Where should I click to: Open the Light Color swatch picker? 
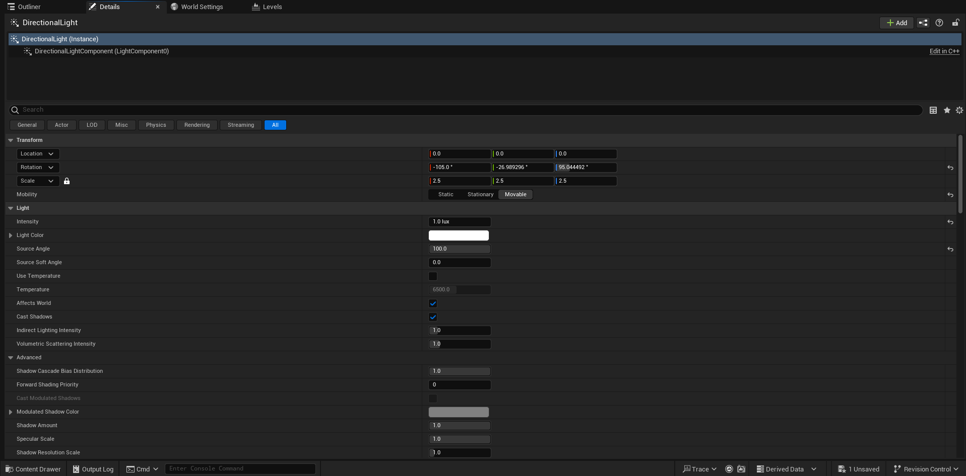coord(459,235)
